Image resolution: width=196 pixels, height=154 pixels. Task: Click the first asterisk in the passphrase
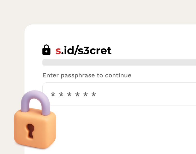(53, 95)
